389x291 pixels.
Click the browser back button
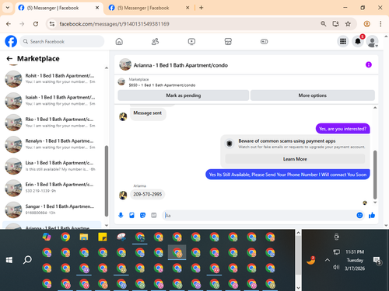pyautogui.click(x=9, y=24)
